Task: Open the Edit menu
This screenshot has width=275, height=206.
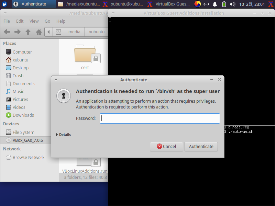Action: coord(20,21)
